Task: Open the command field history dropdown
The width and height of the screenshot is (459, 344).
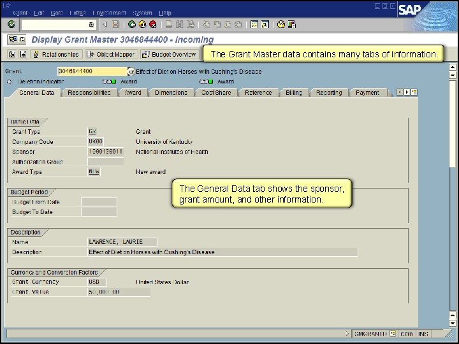Action: pos(91,25)
